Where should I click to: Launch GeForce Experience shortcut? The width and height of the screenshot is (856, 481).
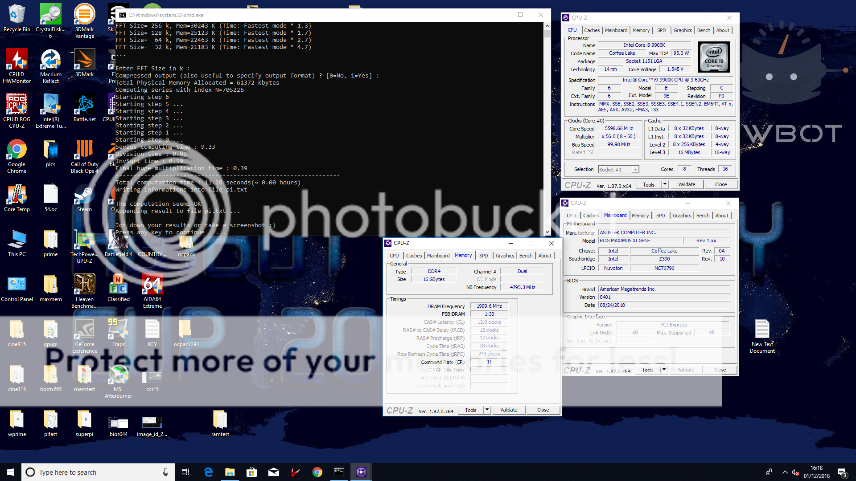pos(84,336)
